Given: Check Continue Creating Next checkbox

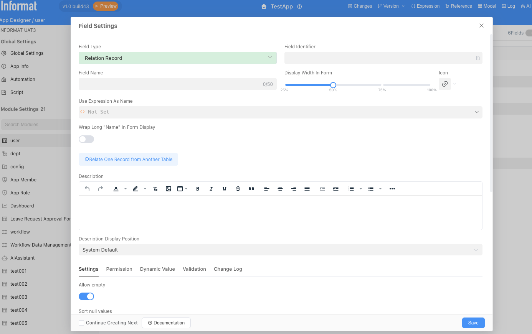Looking at the screenshot, I should point(81,323).
